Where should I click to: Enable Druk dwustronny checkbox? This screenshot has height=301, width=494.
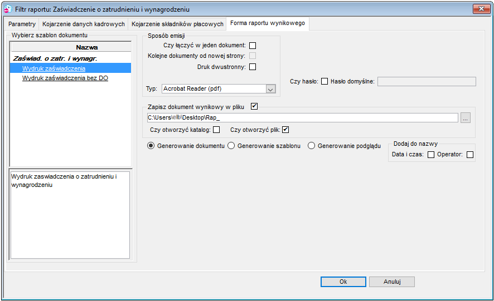(253, 67)
